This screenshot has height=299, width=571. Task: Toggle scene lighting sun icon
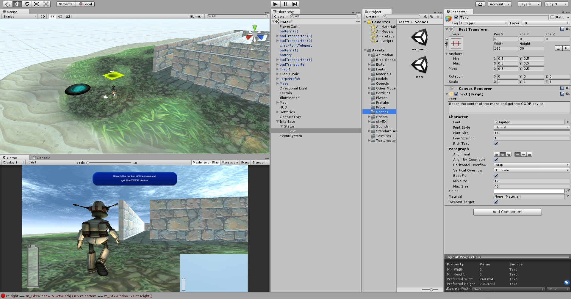[52, 17]
